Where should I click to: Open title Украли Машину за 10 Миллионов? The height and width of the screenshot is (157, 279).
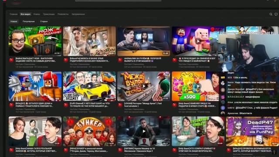139,150
